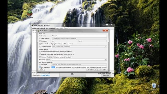Open the Recycle Bin on the desktop
The image size is (167, 94).
(x=154, y=86)
